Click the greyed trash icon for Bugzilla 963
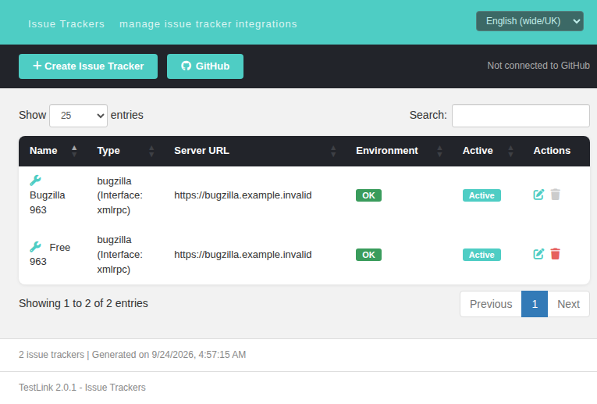Viewport: 597px width, 404px height. [x=555, y=195]
